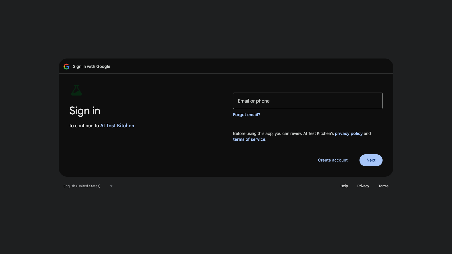Click the dropdown arrow beside English (United States)
The image size is (452, 254).
click(x=111, y=186)
